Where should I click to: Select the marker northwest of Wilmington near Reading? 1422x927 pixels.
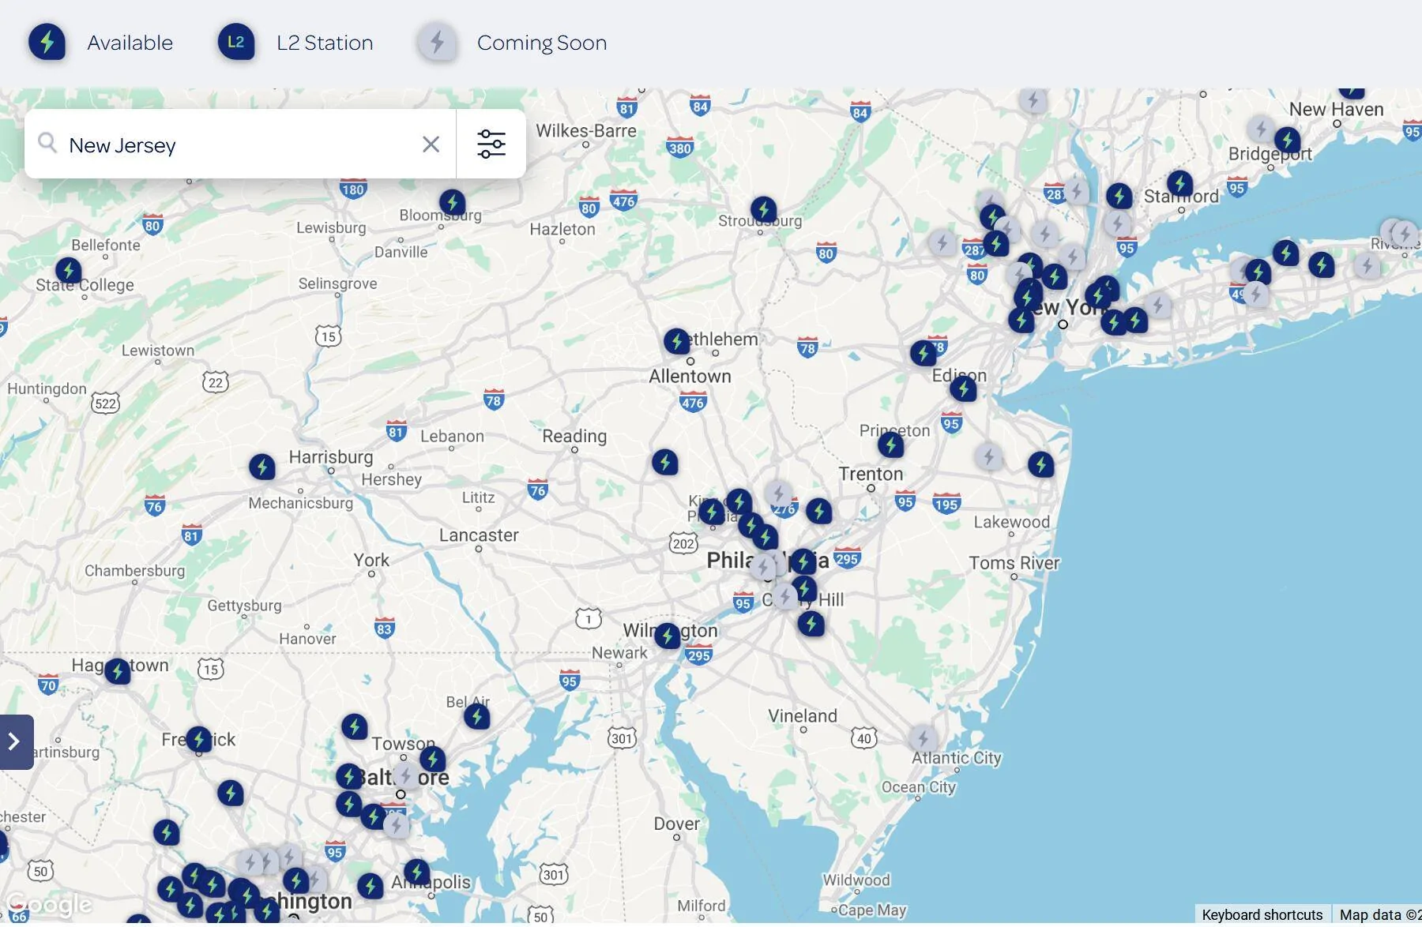[665, 463]
